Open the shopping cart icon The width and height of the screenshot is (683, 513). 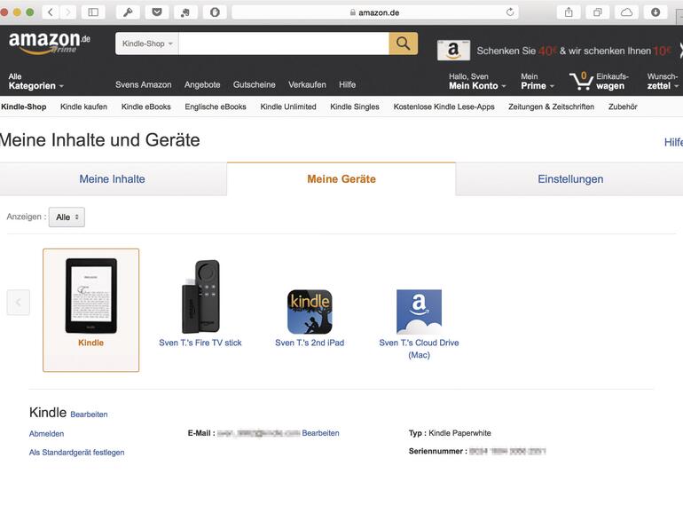[x=581, y=80]
